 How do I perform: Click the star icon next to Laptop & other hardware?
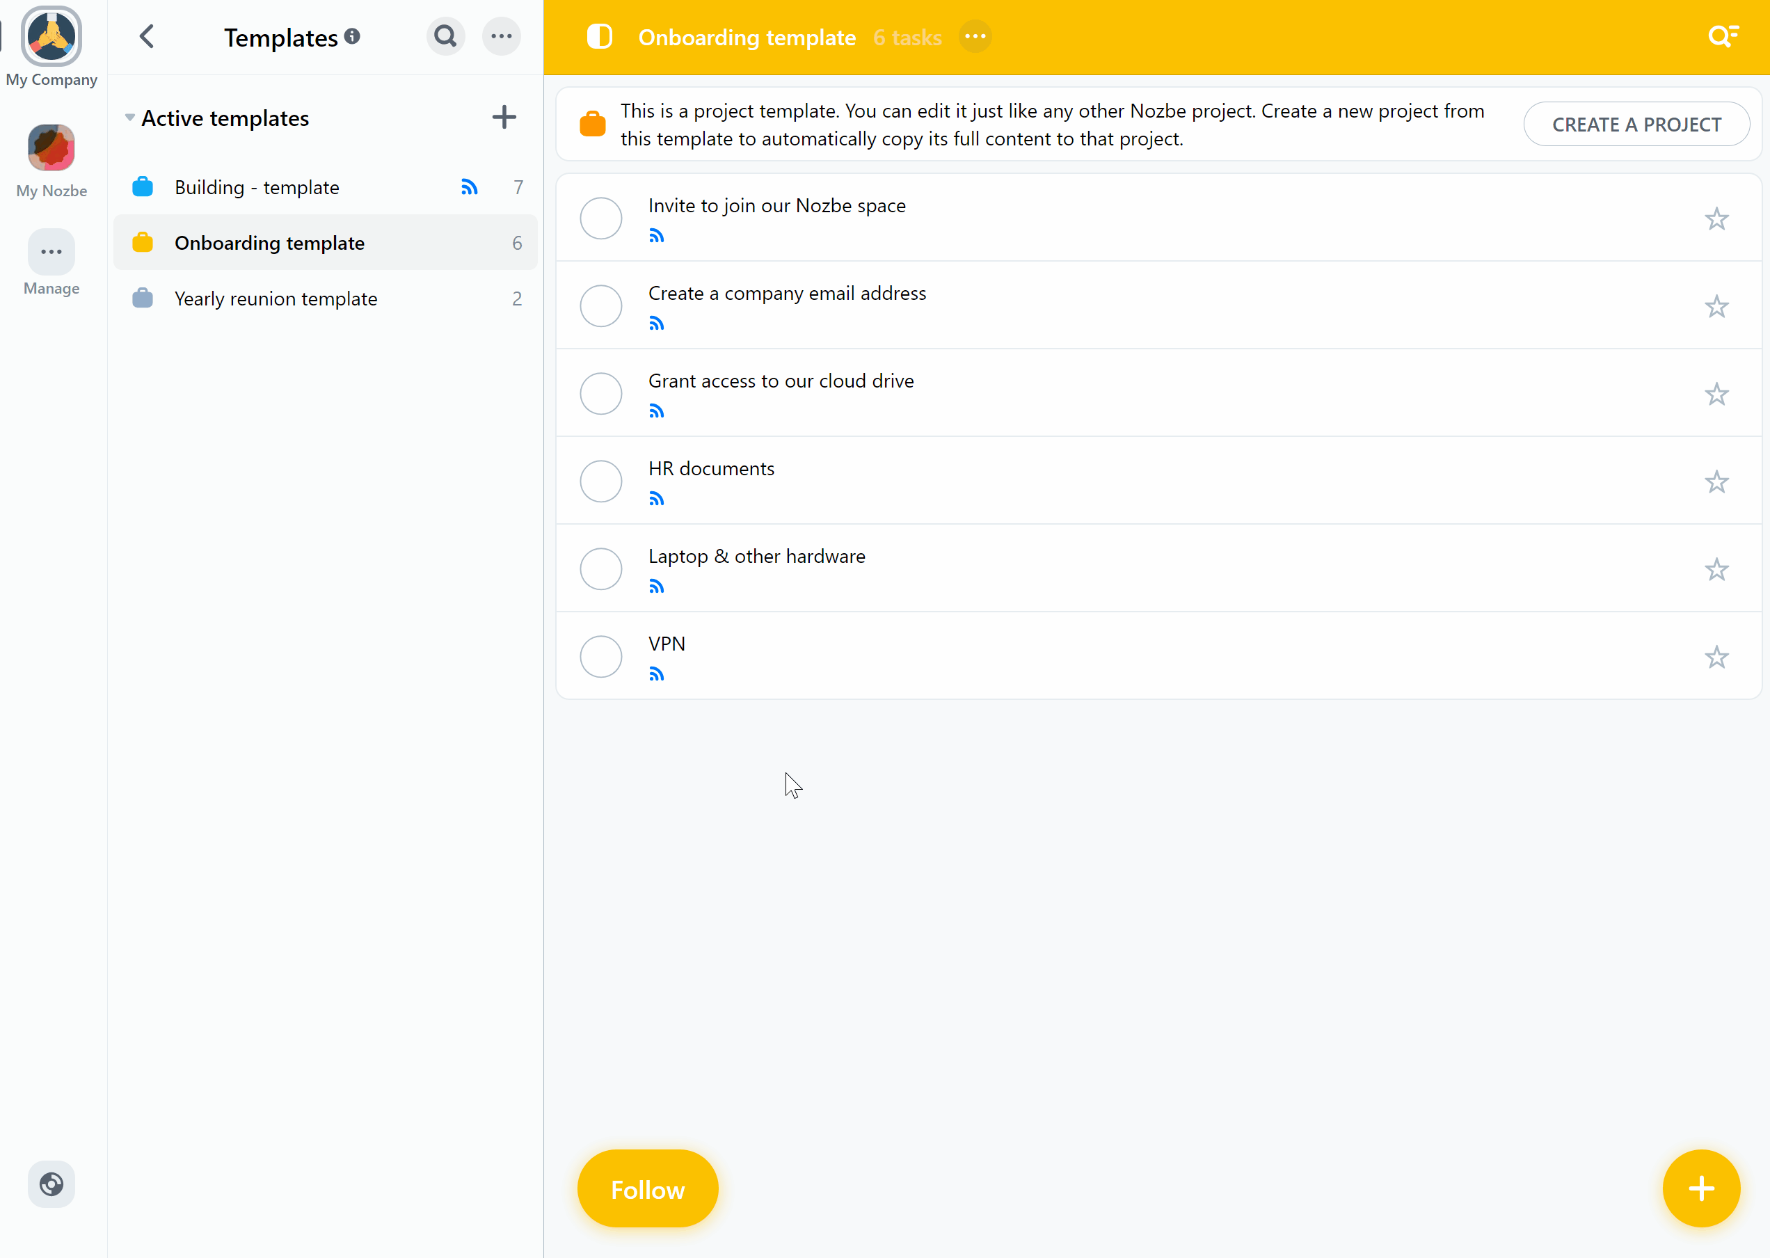pos(1717,568)
